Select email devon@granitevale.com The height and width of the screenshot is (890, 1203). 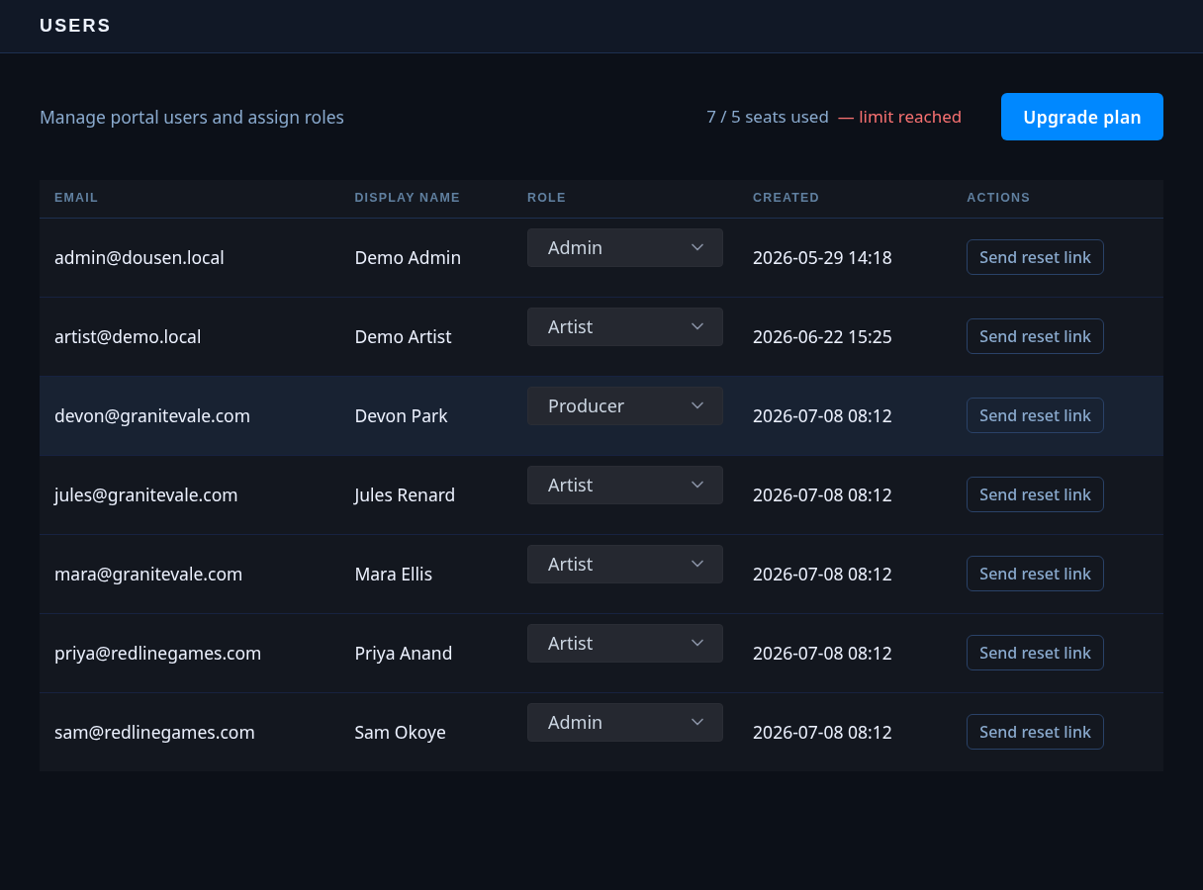click(x=152, y=415)
